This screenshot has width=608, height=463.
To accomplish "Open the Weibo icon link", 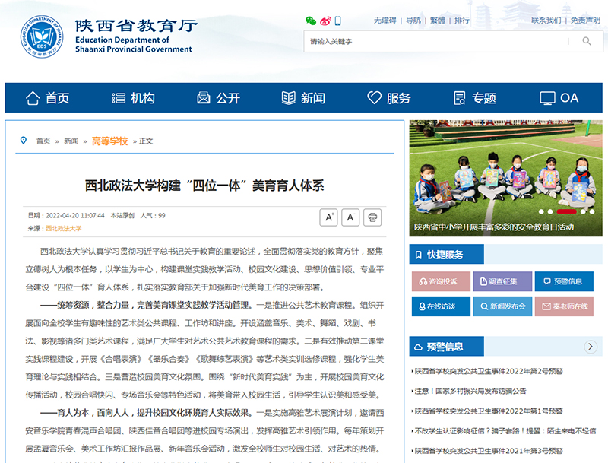I will pos(325,21).
